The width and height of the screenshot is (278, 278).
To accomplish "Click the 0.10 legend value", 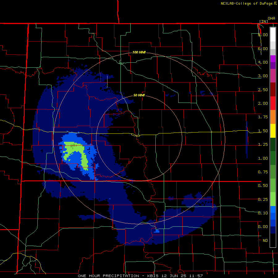I will pyautogui.click(x=263, y=213).
